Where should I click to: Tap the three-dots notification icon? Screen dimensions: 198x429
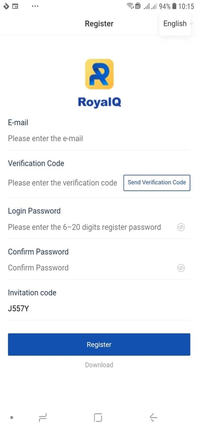pos(35,6)
